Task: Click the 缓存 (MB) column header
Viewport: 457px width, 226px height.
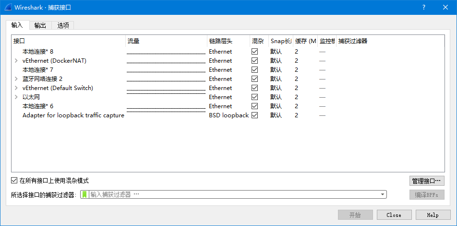Action: click(305, 41)
